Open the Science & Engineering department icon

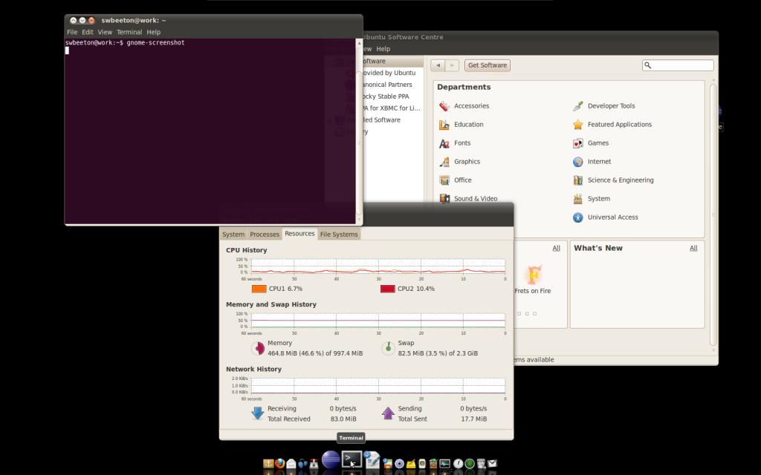[577, 180]
